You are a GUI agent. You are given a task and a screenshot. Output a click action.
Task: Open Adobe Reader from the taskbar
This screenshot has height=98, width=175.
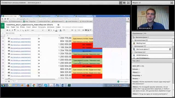click(51, 85)
